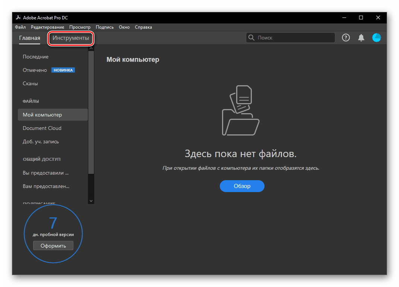Select Последние in the sidebar
The height and width of the screenshot is (287, 399).
36,57
